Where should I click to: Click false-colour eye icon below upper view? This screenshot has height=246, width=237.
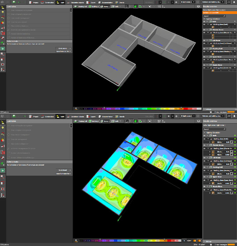coord(76,109)
